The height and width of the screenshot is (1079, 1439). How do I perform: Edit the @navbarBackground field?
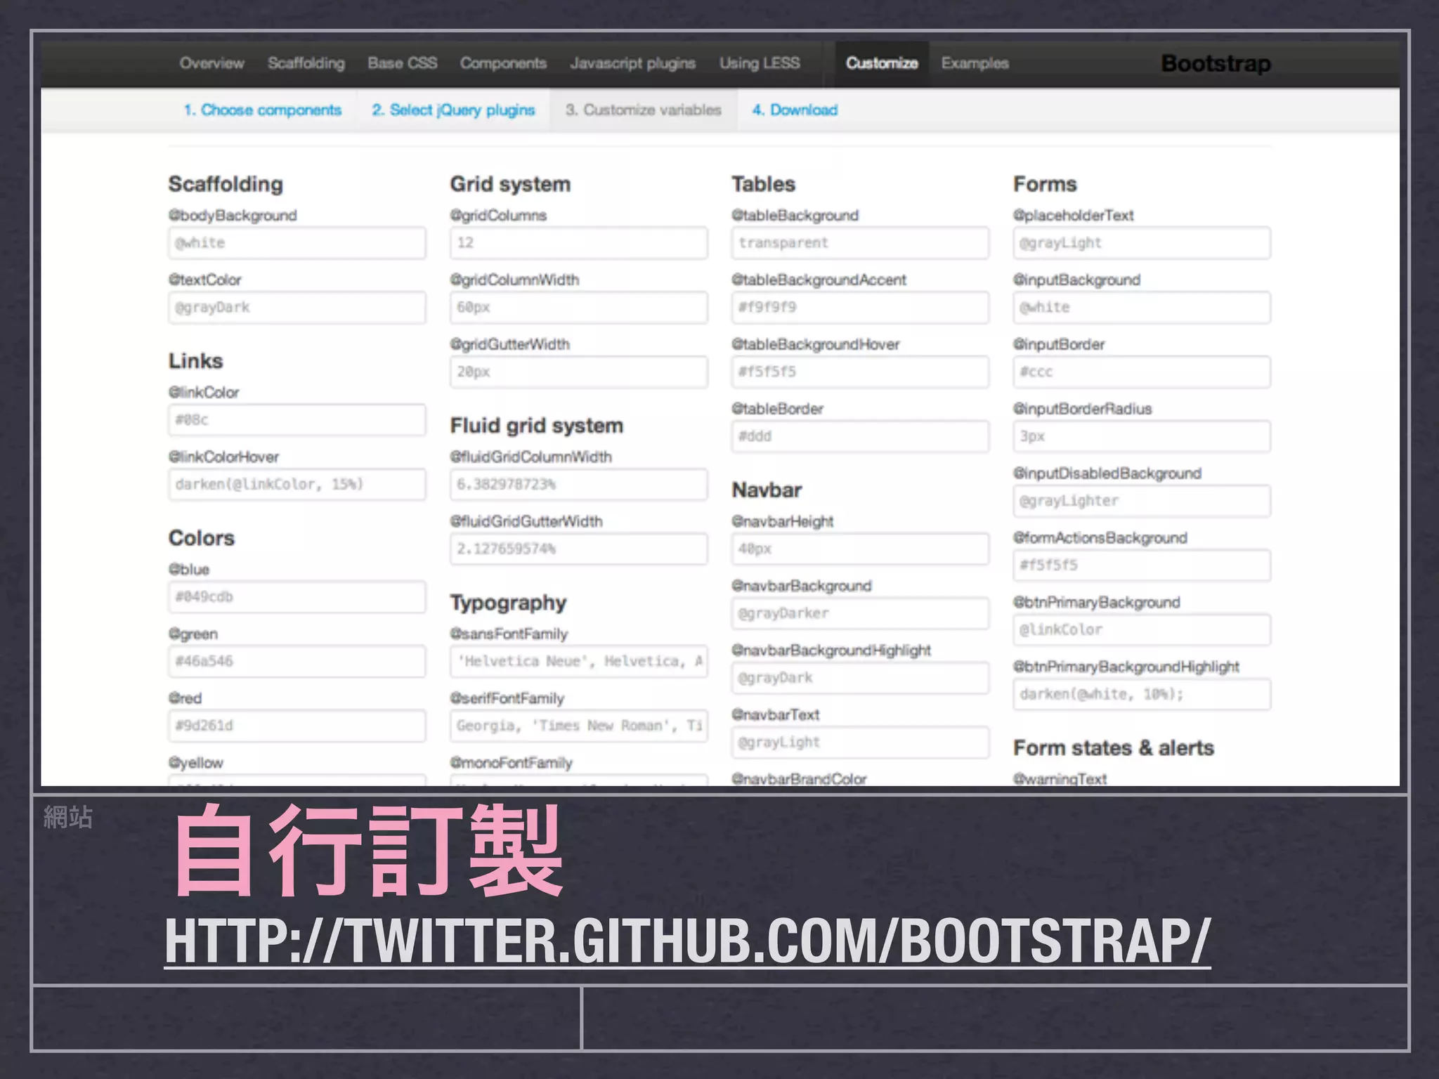pos(861,614)
